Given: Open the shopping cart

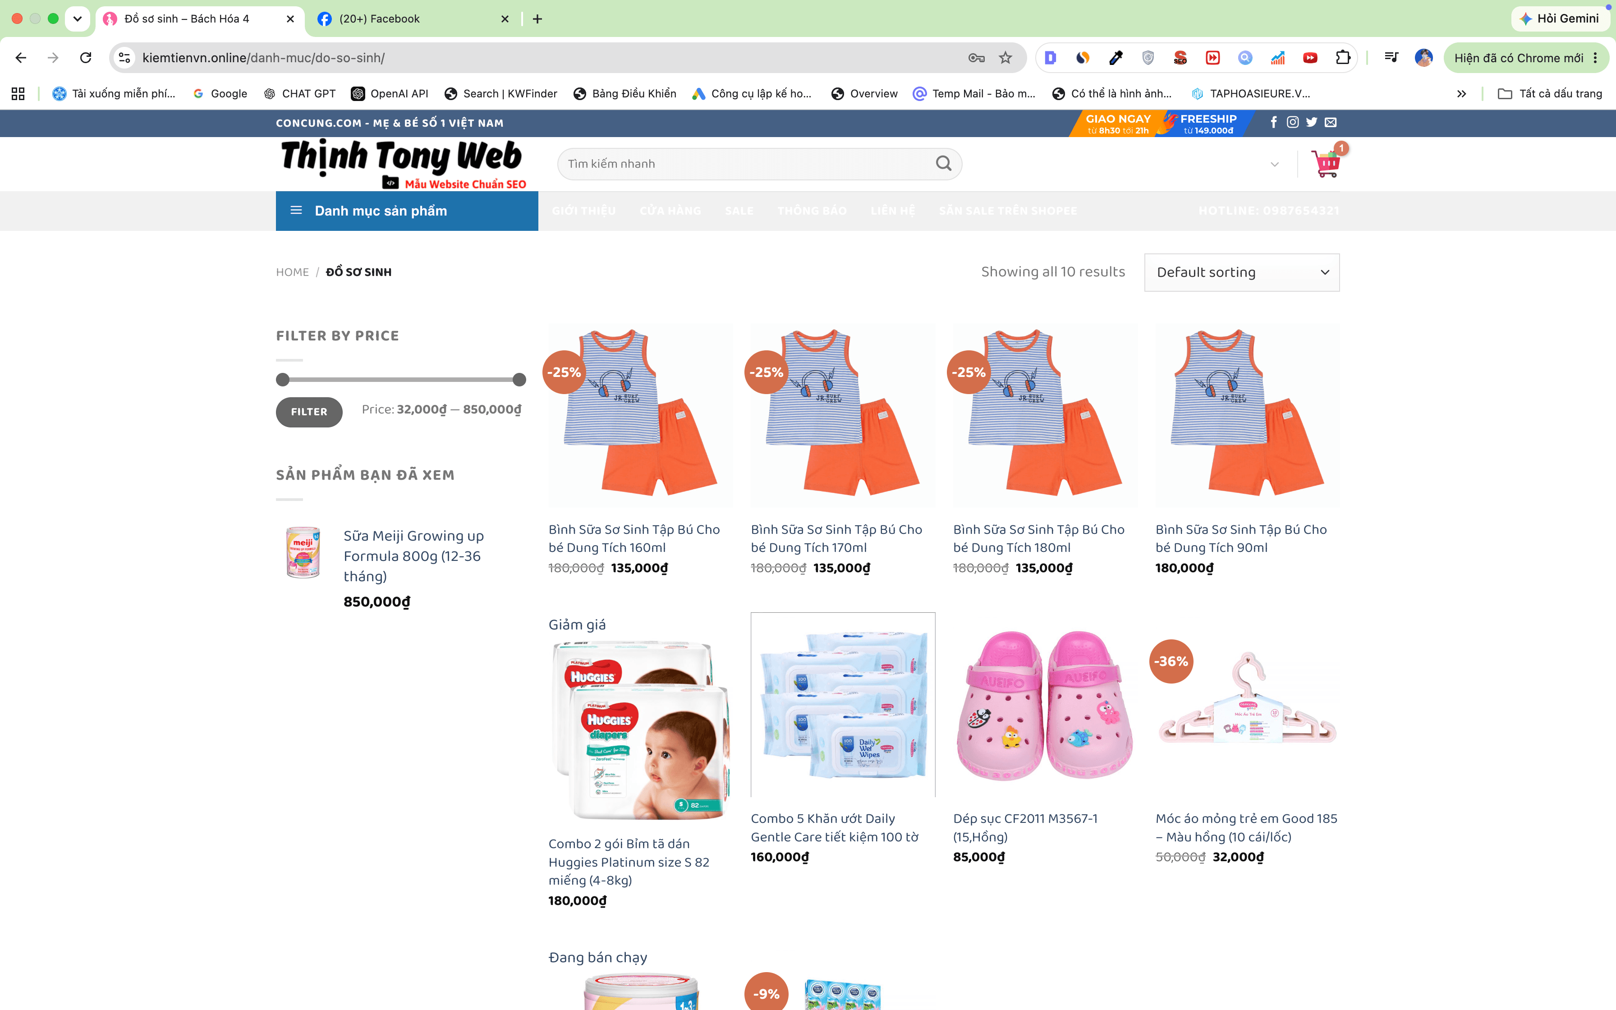Looking at the screenshot, I should 1326,163.
